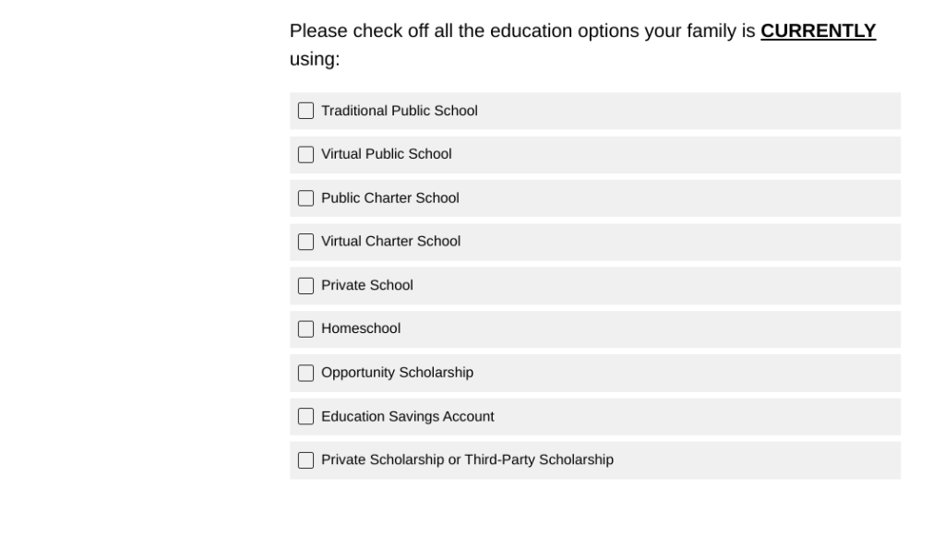Image resolution: width=945 pixels, height=548 pixels.
Task: Click the "Virtual Public School" label text
Action: pyautogui.click(x=387, y=154)
